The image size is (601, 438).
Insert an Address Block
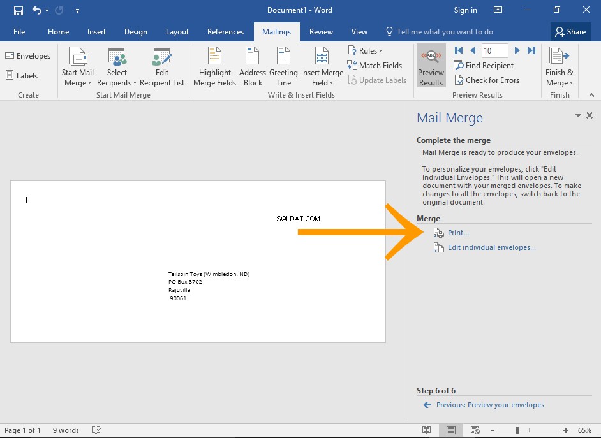tap(253, 67)
